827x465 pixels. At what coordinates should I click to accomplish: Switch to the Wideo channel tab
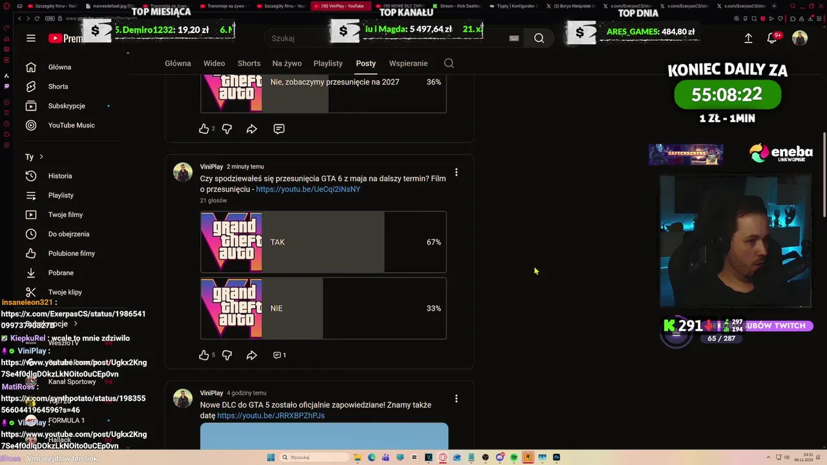[x=215, y=63]
